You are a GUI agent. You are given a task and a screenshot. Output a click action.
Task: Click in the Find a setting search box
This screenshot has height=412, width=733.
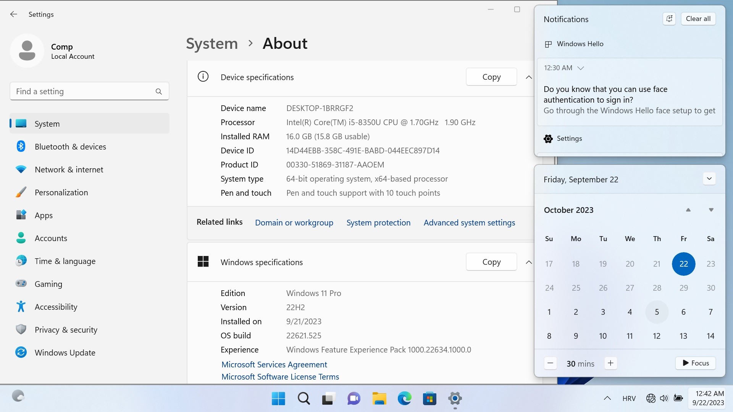tap(89, 92)
